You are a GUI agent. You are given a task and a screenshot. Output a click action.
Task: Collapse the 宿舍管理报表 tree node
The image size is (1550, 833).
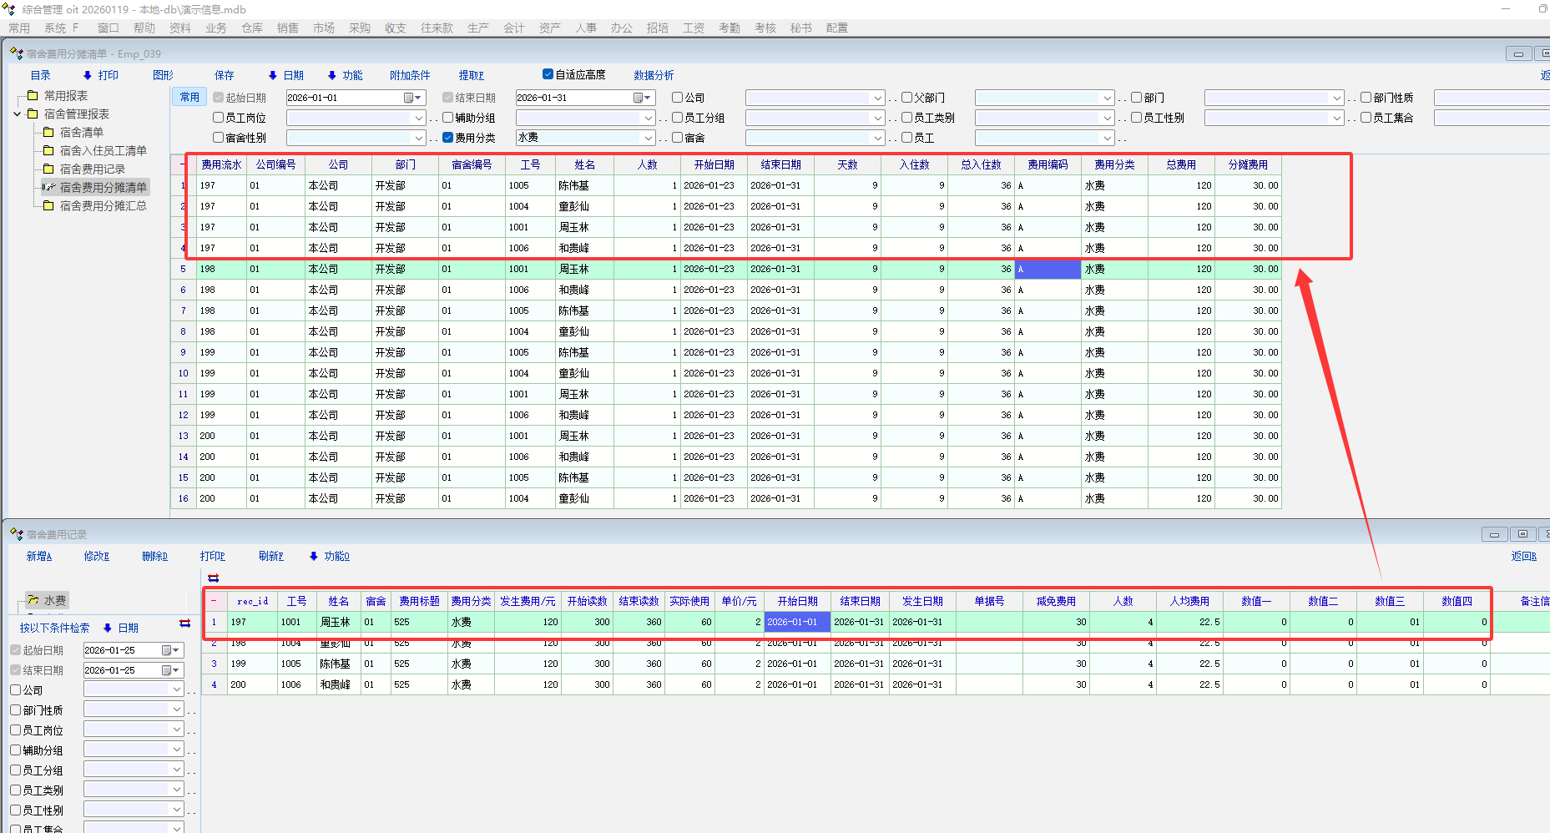click(x=18, y=114)
